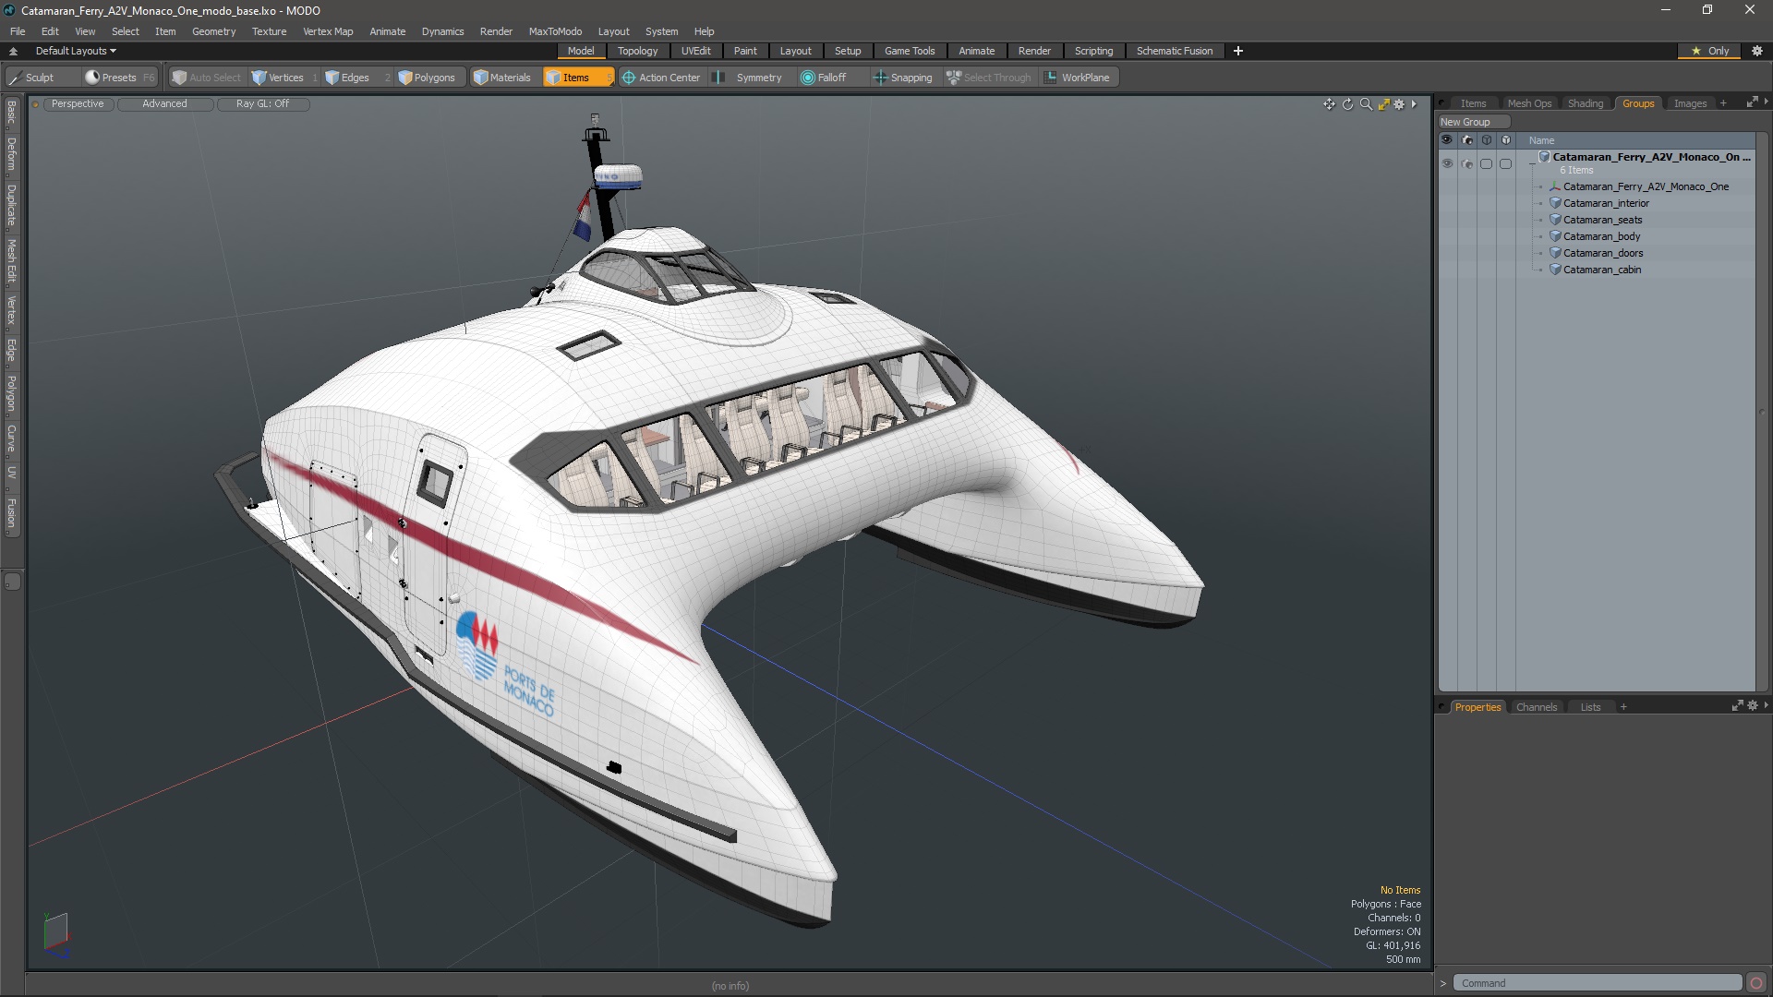Toggle the Select Through option
This screenshot has width=1773, height=997.
pos(989,78)
